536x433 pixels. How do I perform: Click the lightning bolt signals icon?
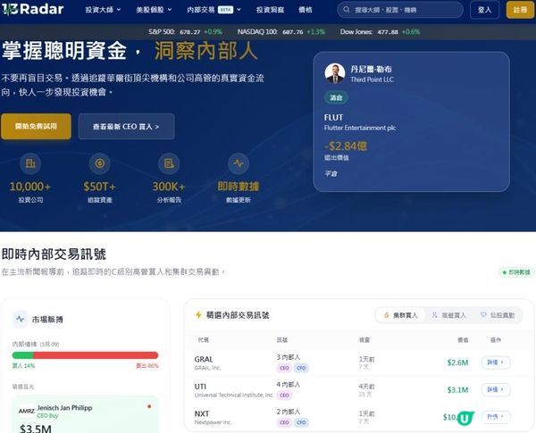click(198, 315)
